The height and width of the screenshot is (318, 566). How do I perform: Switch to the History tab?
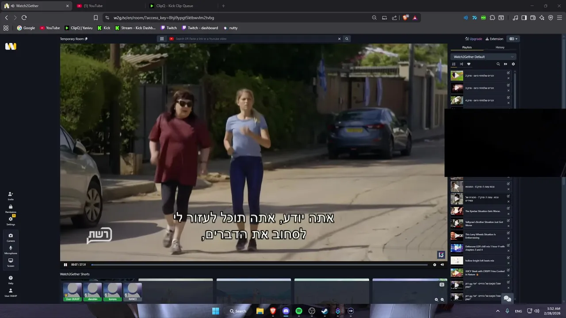(500, 47)
